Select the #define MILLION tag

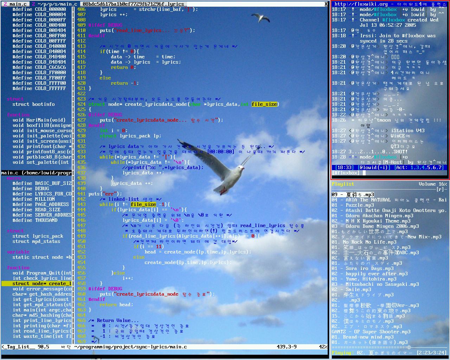(33, 199)
